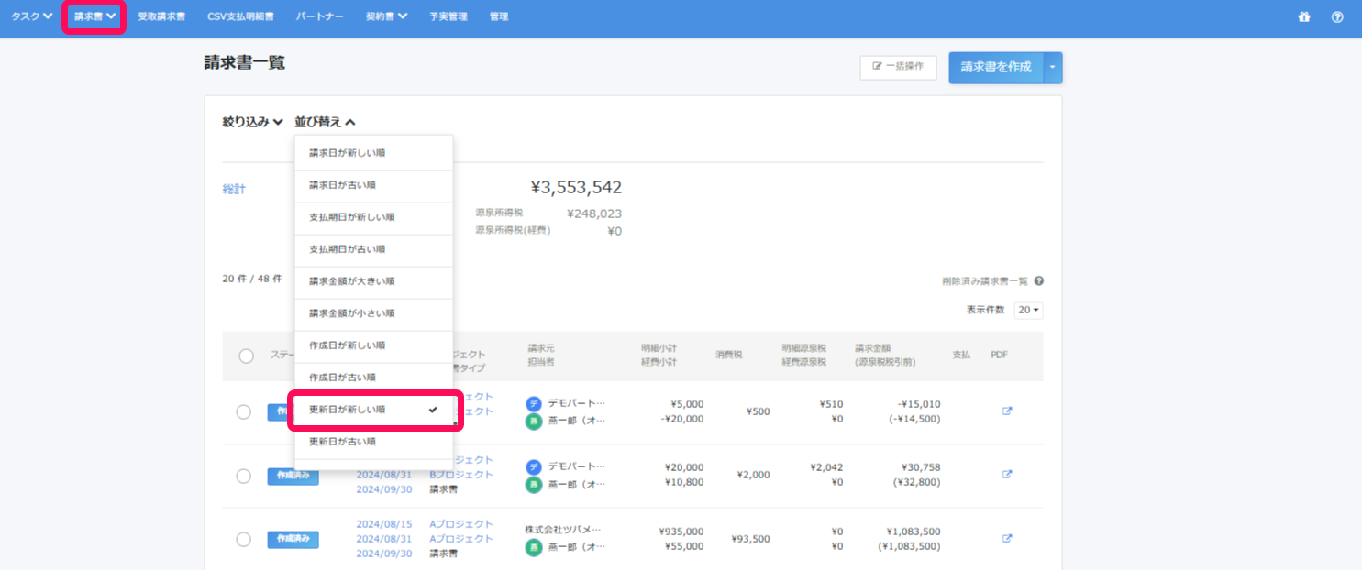1362x570 pixels.
Task: Collapse the 並び替え sort menu
Action: 325,121
